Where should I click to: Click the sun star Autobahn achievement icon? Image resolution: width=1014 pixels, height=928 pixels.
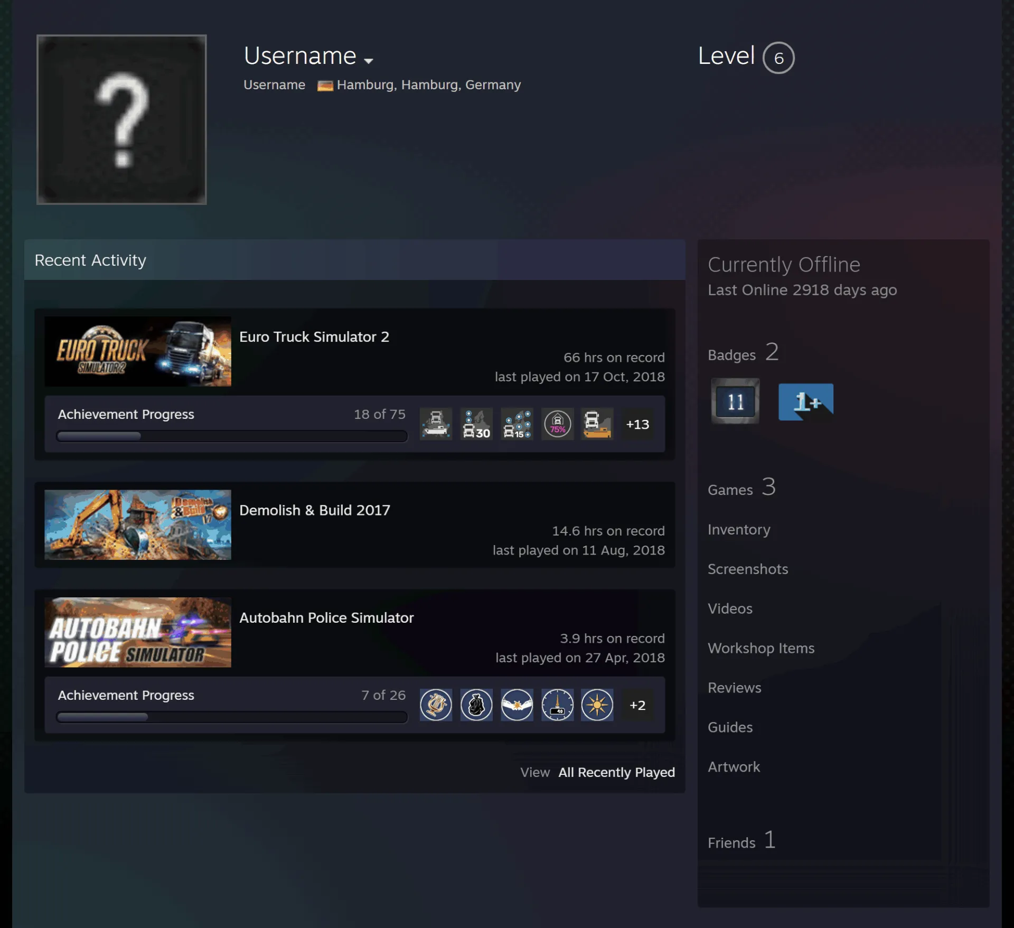point(597,705)
